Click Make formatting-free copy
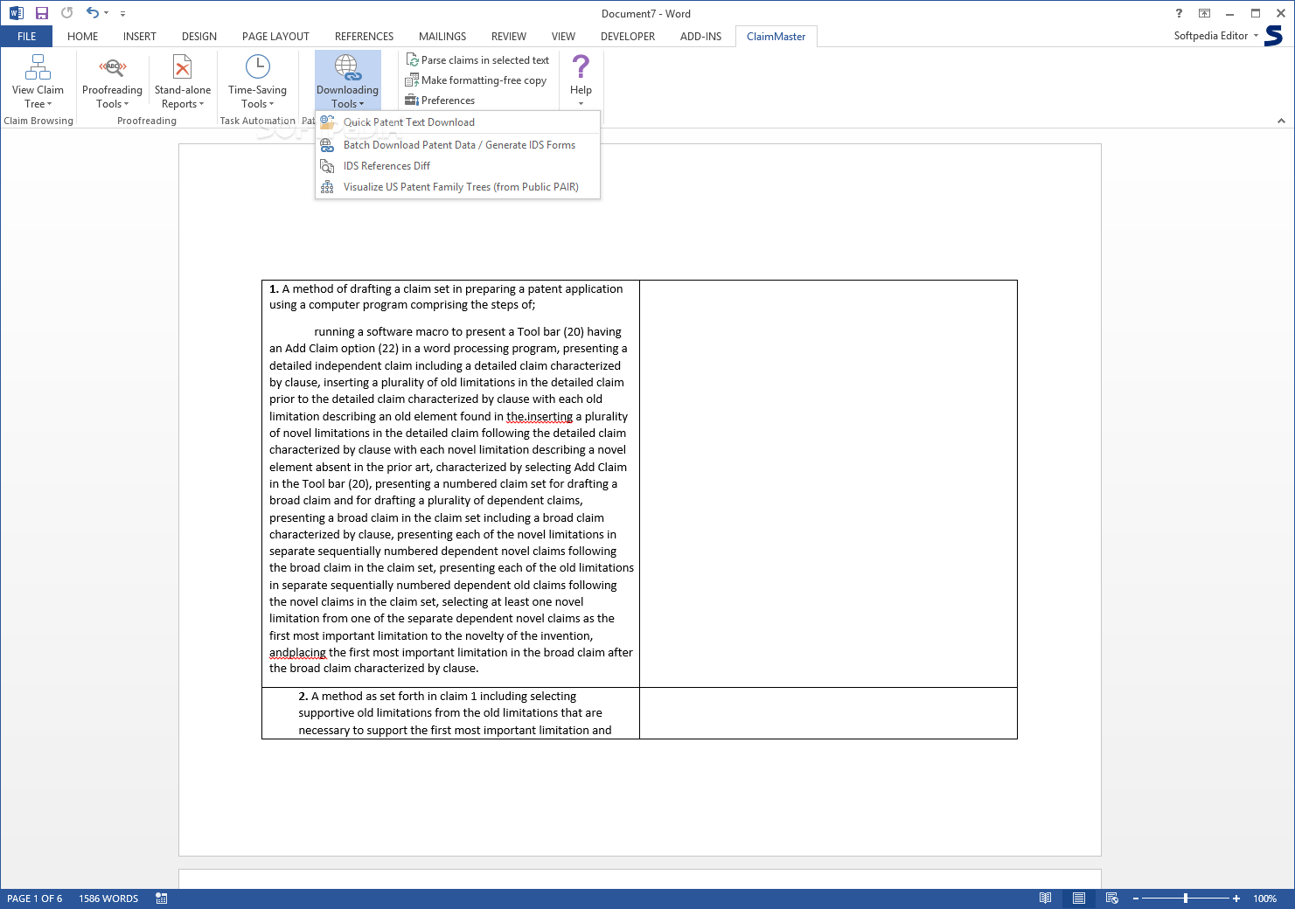 (x=476, y=80)
